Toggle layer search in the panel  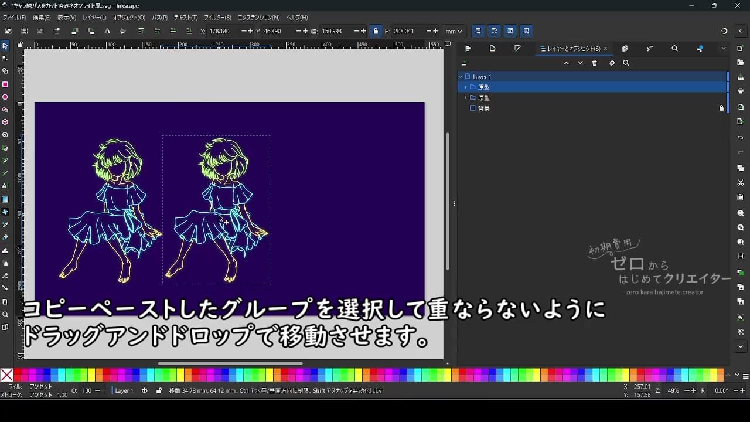click(x=626, y=63)
